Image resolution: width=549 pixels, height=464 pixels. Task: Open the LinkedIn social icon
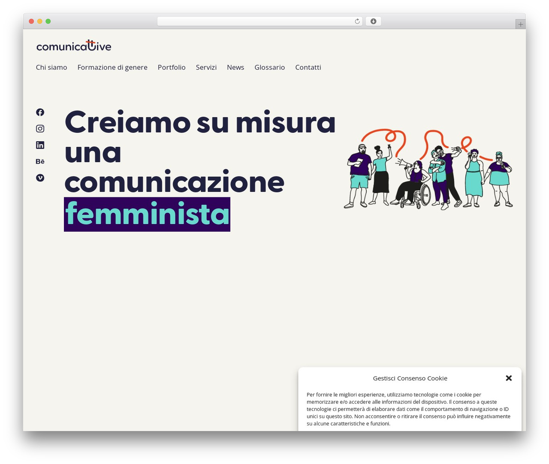click(x=40, y=145)
